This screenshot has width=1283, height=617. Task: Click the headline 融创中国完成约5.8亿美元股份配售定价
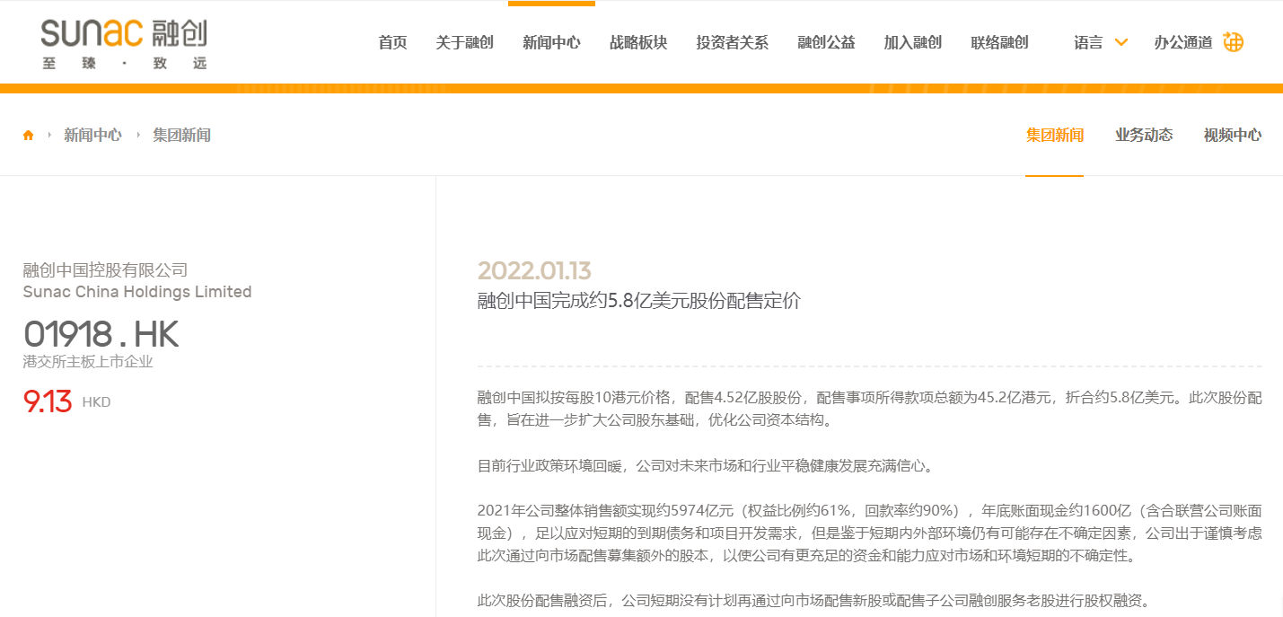click(638, 301)
